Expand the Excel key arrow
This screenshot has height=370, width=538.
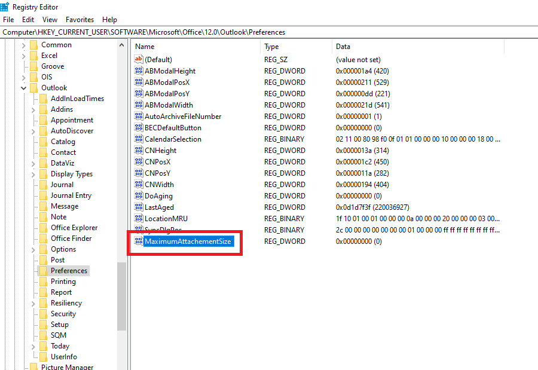25,56
